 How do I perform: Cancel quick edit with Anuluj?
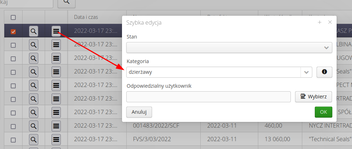click(139, 112)
